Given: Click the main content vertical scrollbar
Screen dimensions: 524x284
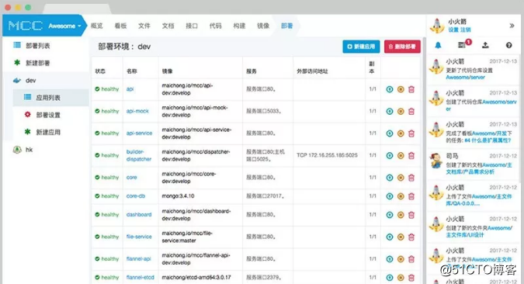Looking at the screenshot, I should 424,161.
